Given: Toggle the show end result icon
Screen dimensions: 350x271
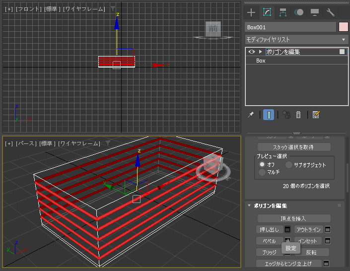Looking at the screenshot, I should click(x=269, y=115).
